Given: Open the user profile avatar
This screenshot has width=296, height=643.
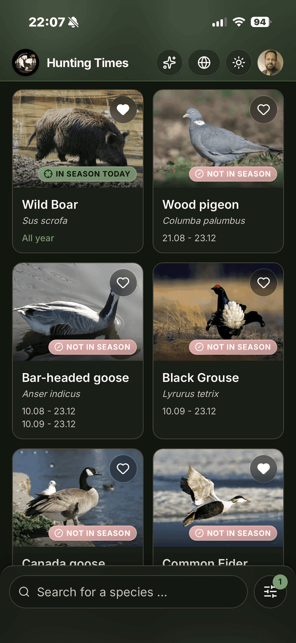Looking at the screenshot, I should click(270, 63).
